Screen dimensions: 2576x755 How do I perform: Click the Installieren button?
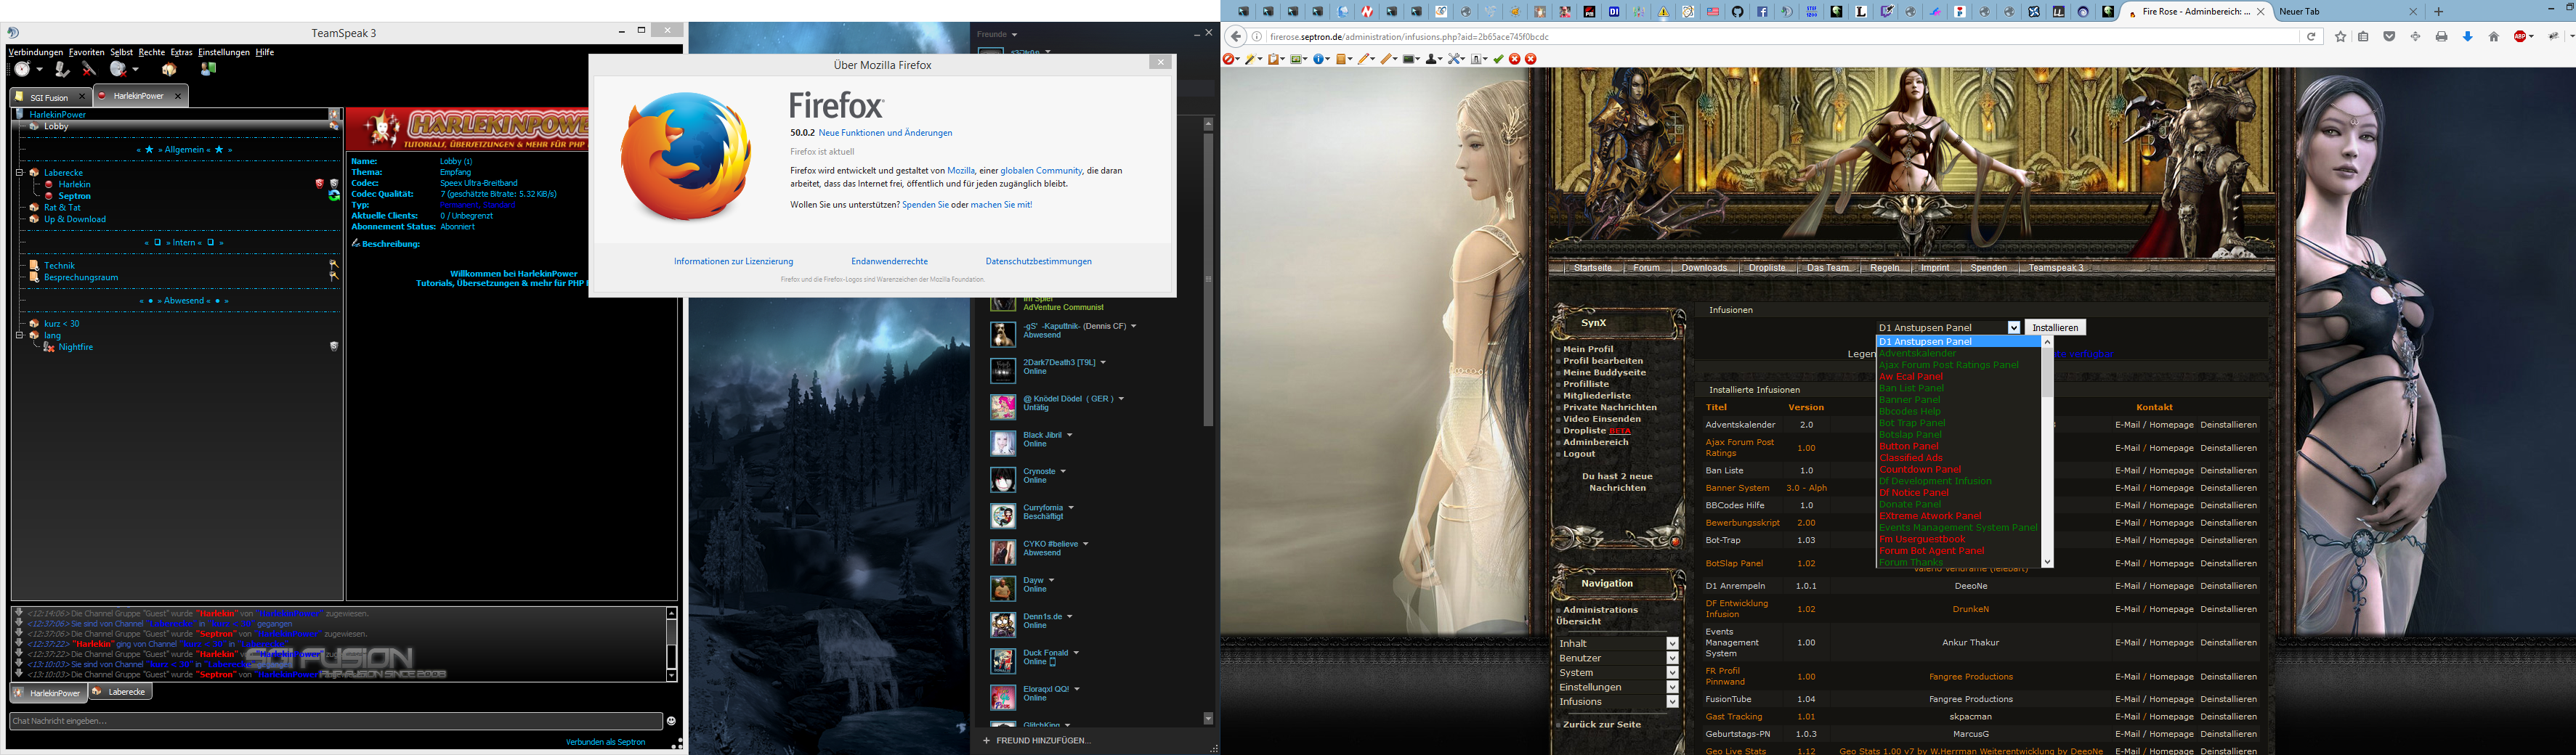pos(2055,327)
